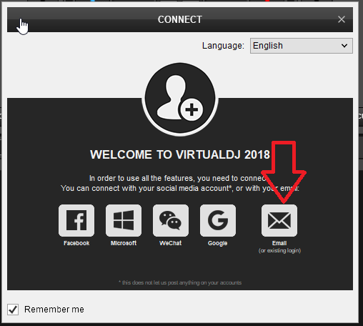
Task: Click the Microsoft text label
Action: click(124, 243)
